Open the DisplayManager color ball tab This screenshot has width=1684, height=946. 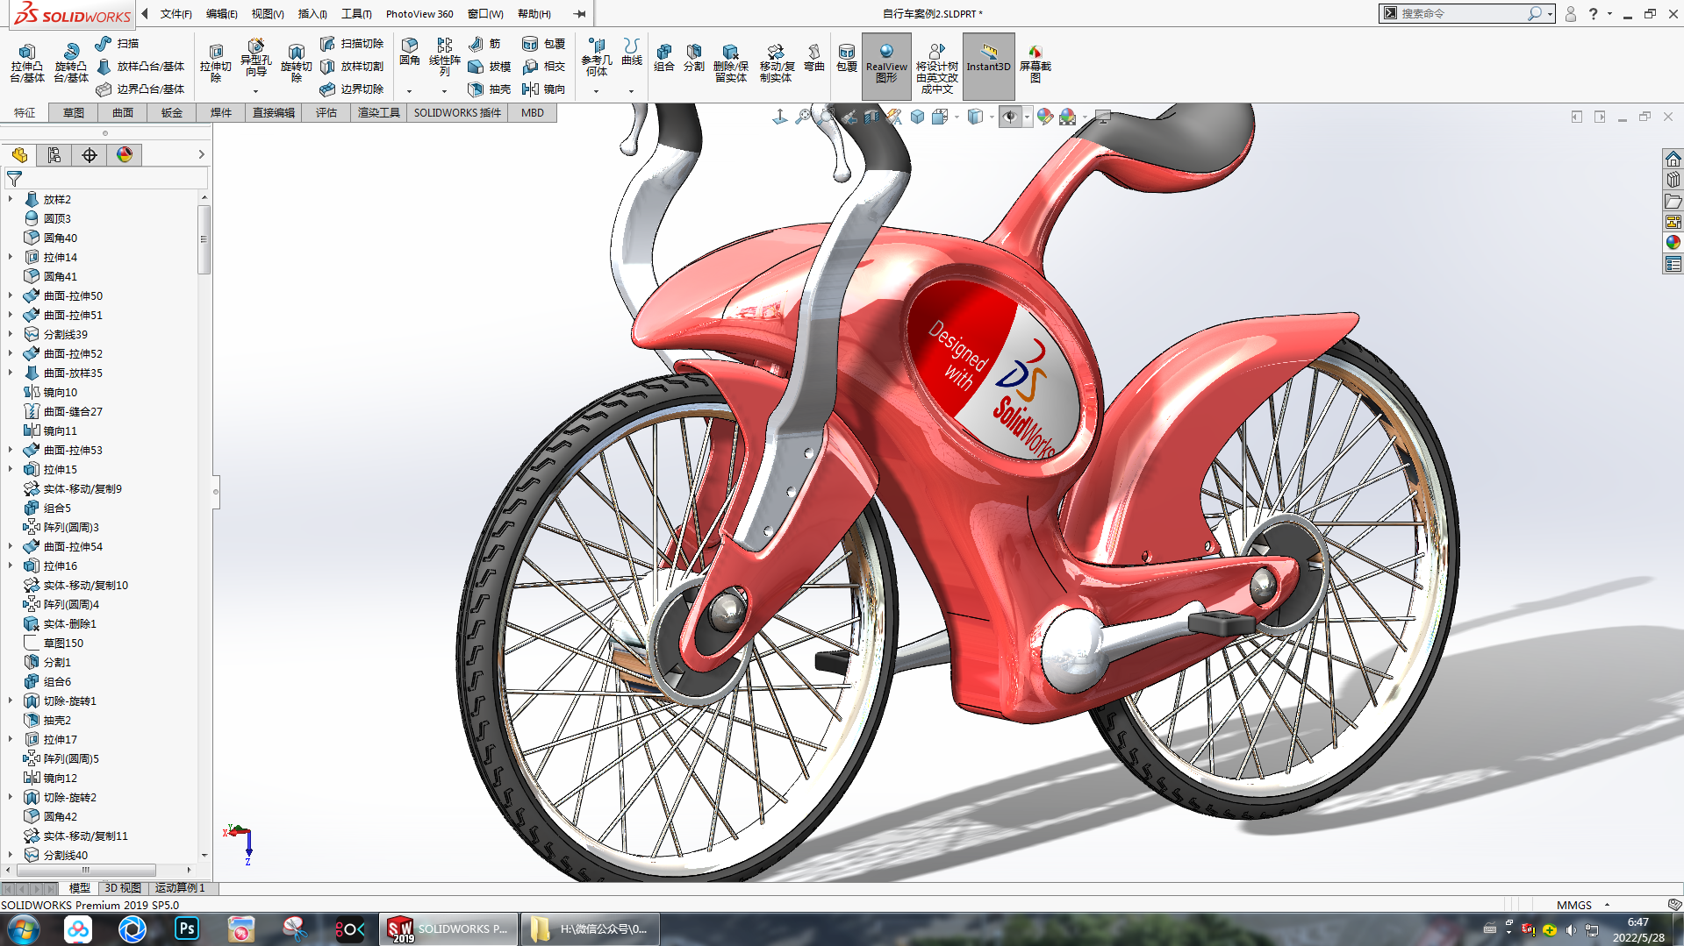click(x=125, y=155)
